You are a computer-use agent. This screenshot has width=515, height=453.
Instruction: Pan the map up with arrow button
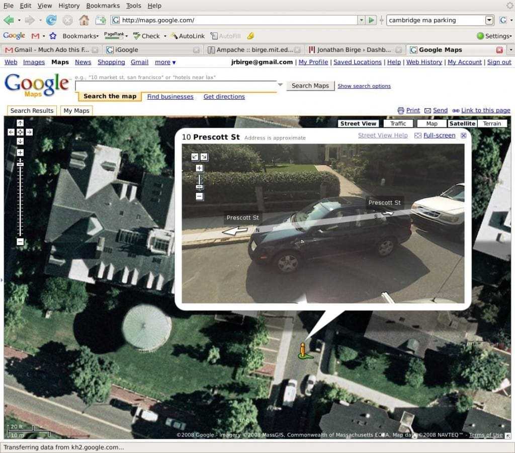(20, 123)
